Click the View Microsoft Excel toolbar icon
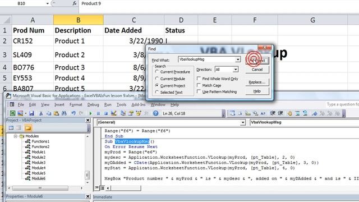 click(x=12, y=113)
